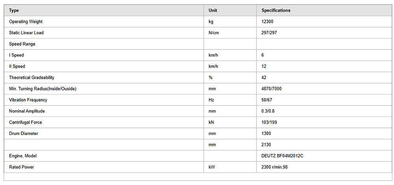Click the 297/297 specification value

tap(269, 33)
